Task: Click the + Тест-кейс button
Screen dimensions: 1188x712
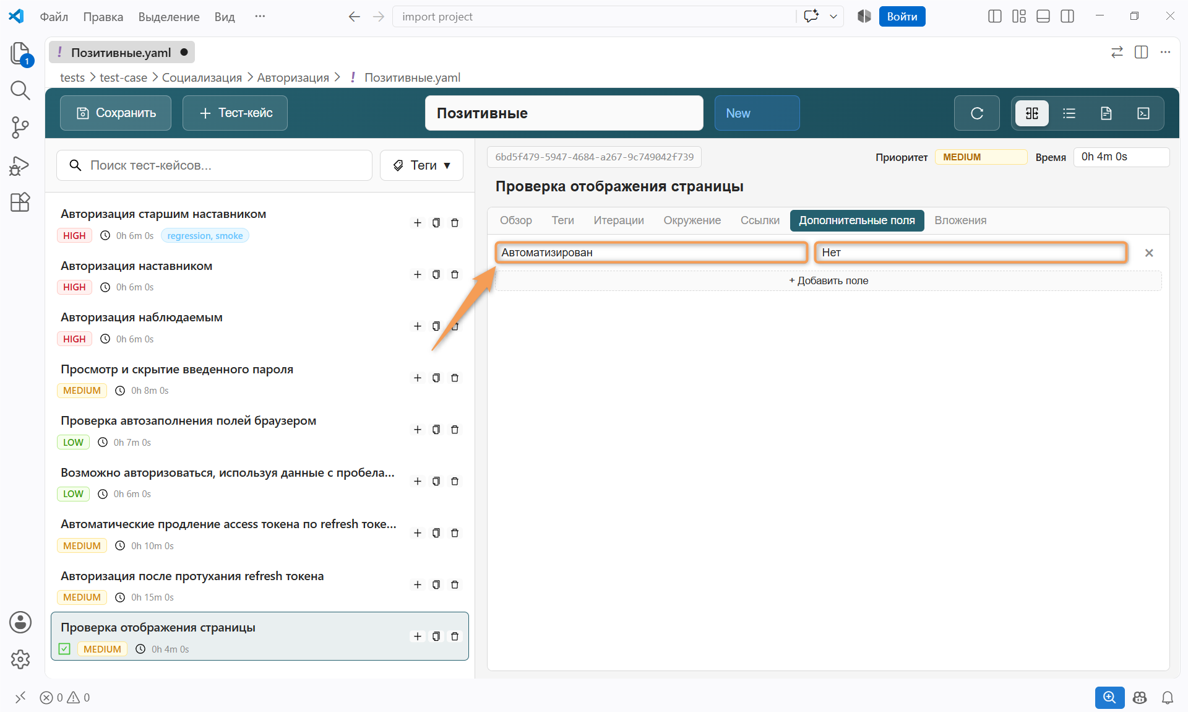Action: [235, 113]
